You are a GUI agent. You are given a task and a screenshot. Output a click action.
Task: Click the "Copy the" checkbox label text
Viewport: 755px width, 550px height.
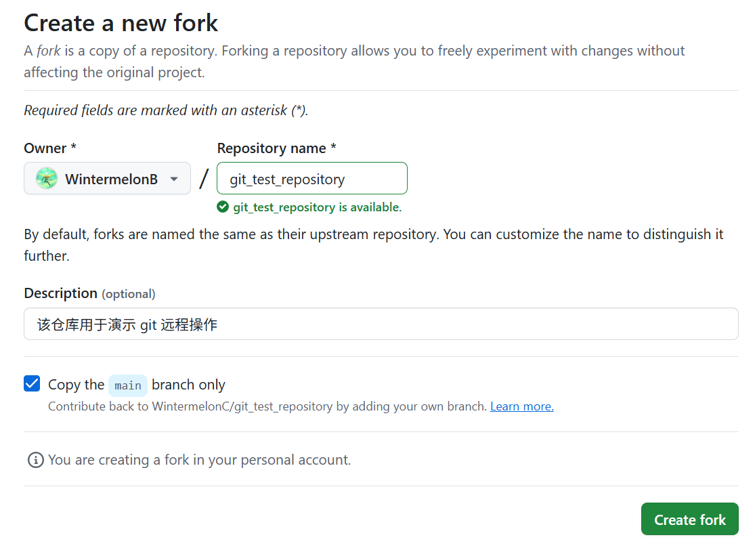click(x=76, y=385)
